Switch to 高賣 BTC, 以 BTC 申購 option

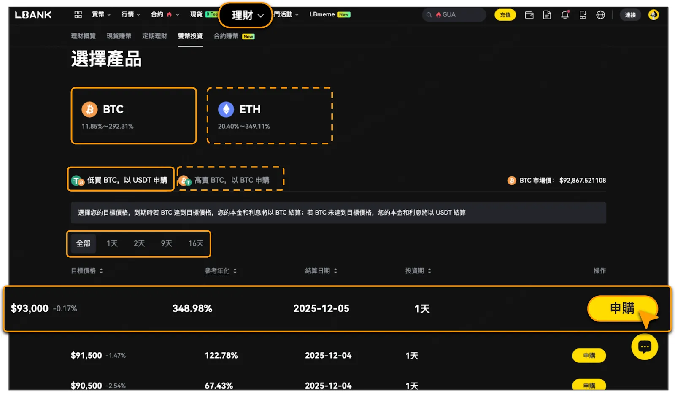click(x=230, y=180)
